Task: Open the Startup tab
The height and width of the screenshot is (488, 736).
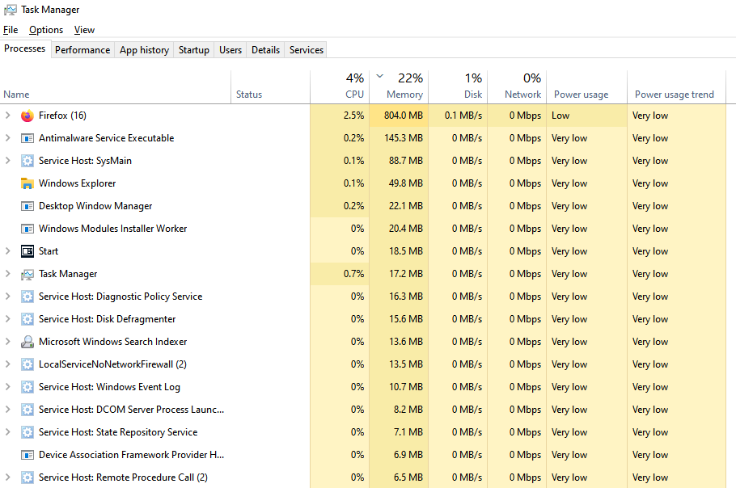Action: pos(194,50)
